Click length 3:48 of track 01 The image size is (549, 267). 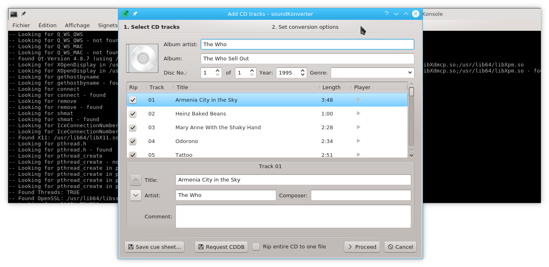(x=327, y=100)
